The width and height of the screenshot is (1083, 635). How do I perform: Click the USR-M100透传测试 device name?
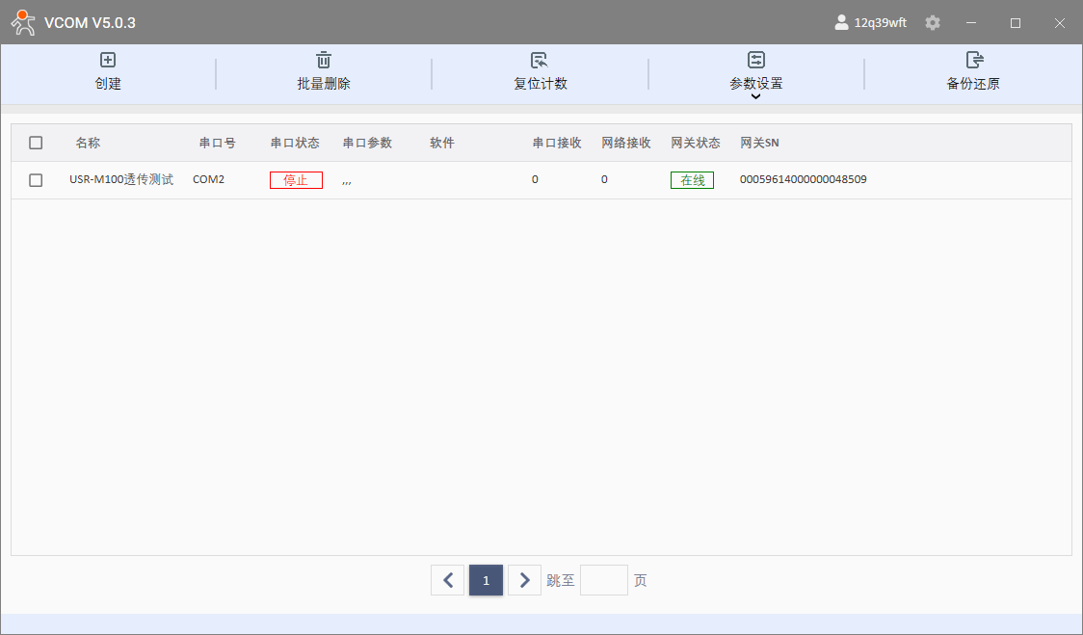click(x=121, y=179)
